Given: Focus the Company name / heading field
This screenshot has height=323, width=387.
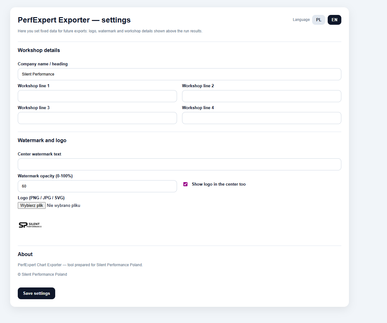Looking at the screenshot, I should coord(179,74).
